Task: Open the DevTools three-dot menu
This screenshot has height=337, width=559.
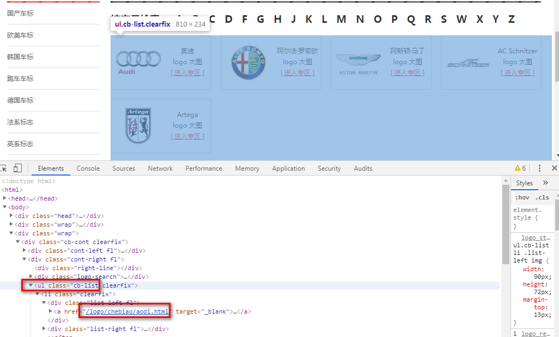Action: coord(539,168)
